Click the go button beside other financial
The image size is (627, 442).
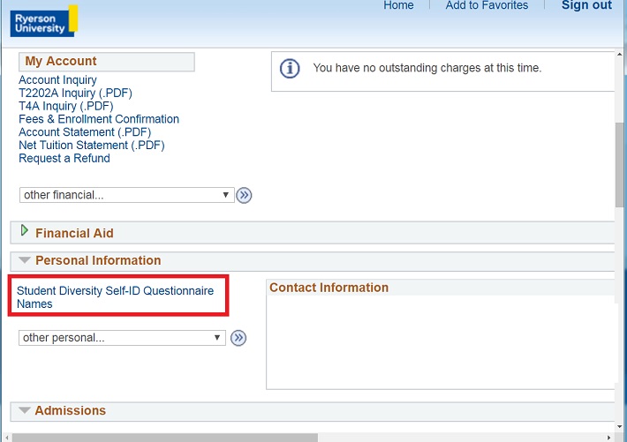point(245,195)
